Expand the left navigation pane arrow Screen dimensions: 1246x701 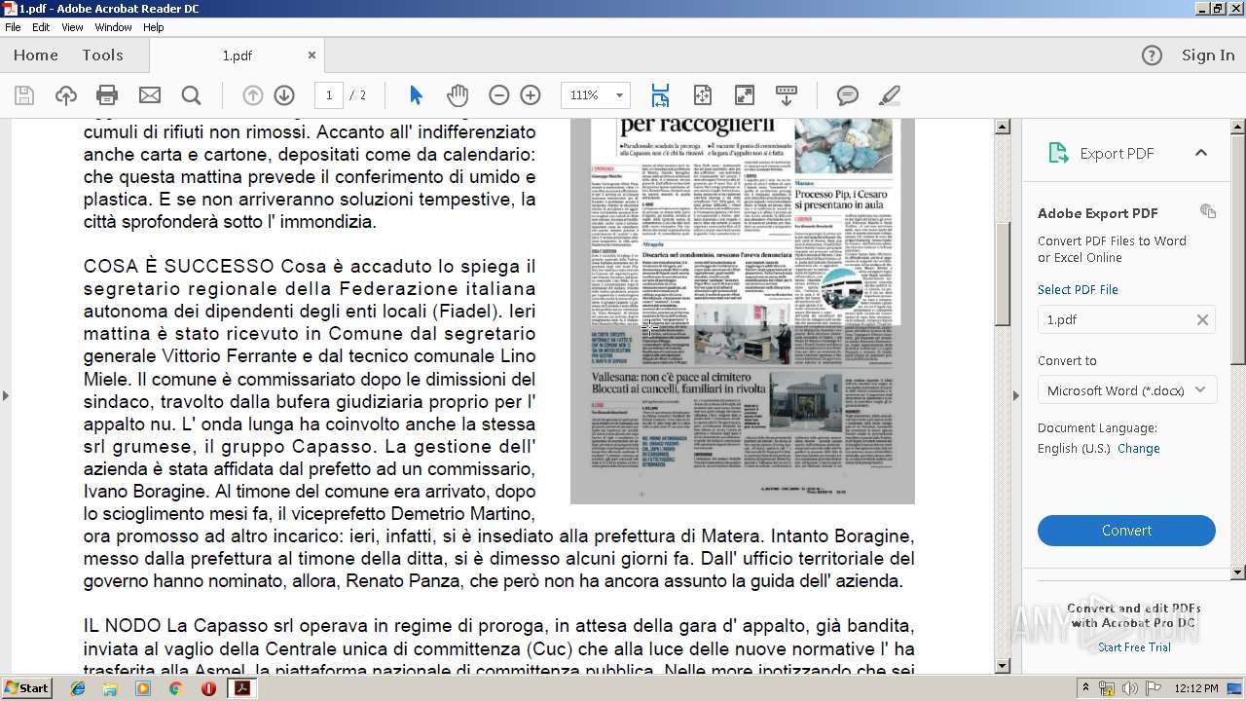point(6,395)
